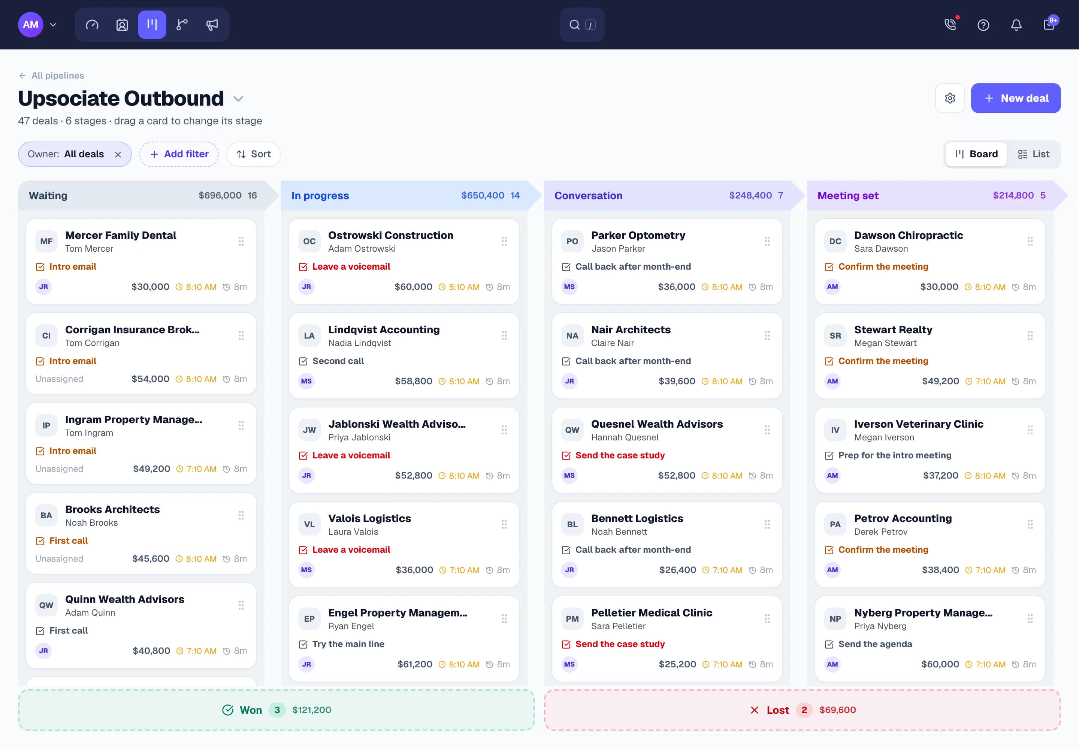1079x749 pixels.
Task: Click drag handle on Ostrowski Construction card
Action: point(504,241)
